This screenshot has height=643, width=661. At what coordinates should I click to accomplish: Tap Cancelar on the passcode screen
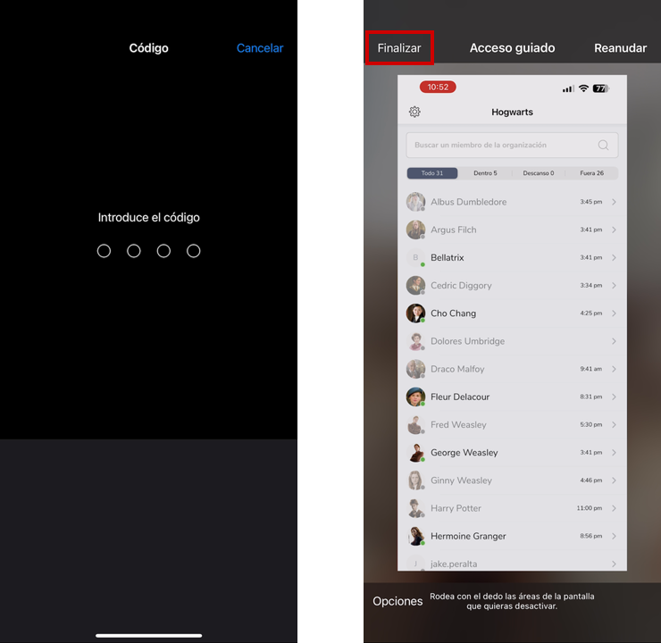pyautogui.click(x=260, y=48)
